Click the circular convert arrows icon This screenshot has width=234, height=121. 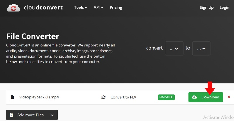click(x=103, y=97)
